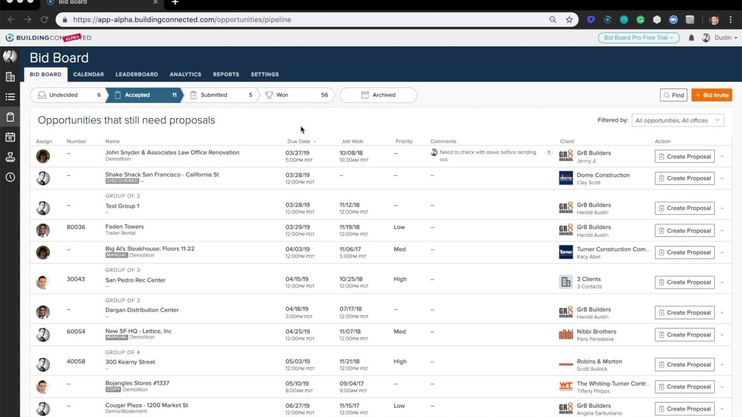Expand action menu arrow for 300 Kearny Street

click(x=722, y=365)
